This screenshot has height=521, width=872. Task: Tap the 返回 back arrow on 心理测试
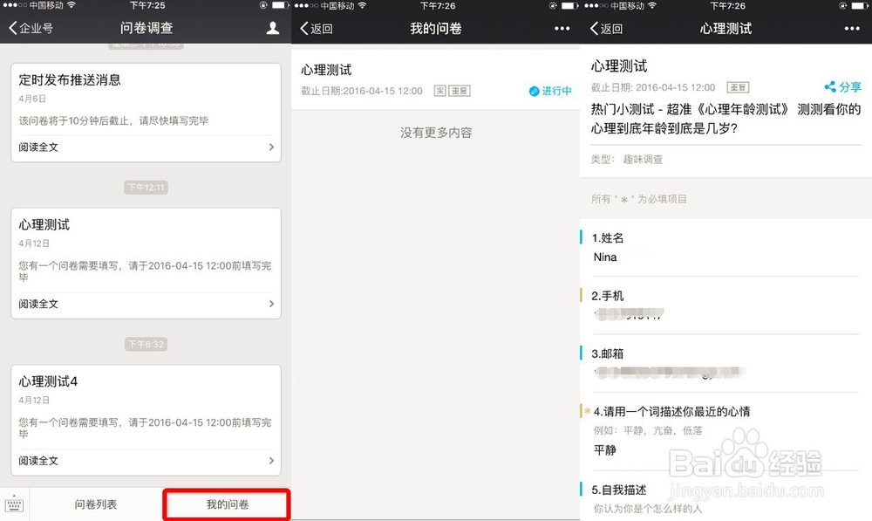pyautogui.click(x=595, y=28)
